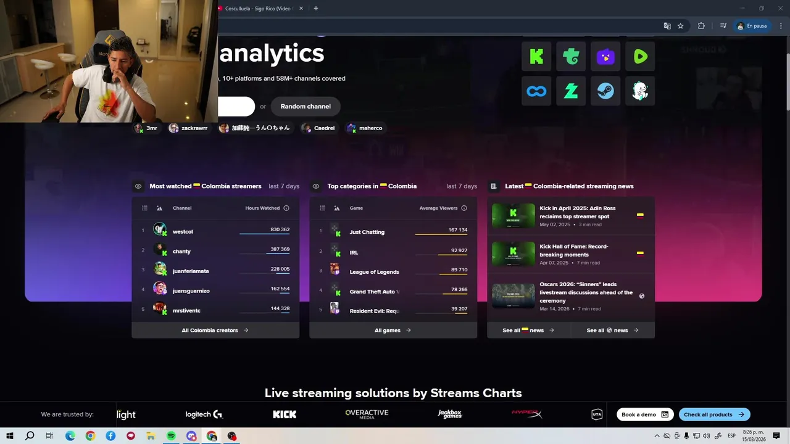Click the news icon beside Latest streaming news

pos(494,186)
